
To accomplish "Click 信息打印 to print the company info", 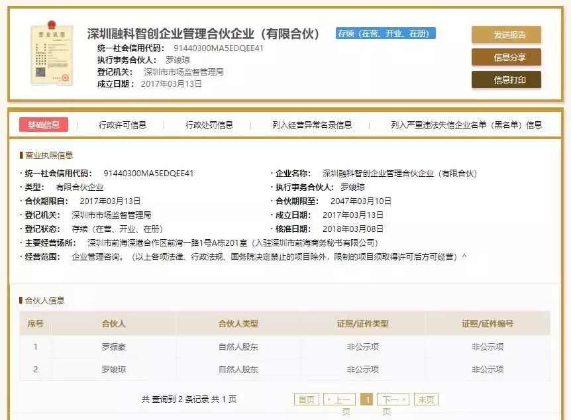I will tap(505, 80).
